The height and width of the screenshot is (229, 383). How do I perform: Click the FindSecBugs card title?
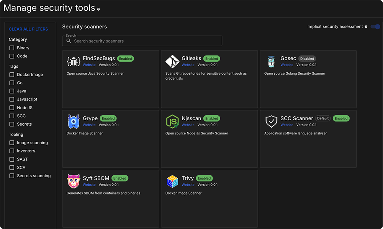pos(99,58)
